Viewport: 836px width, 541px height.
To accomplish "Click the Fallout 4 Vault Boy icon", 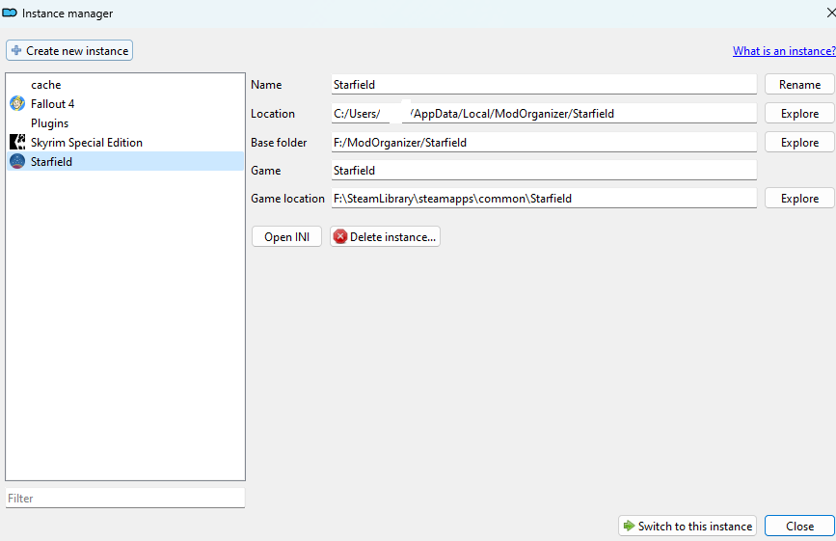I will 17,103.
